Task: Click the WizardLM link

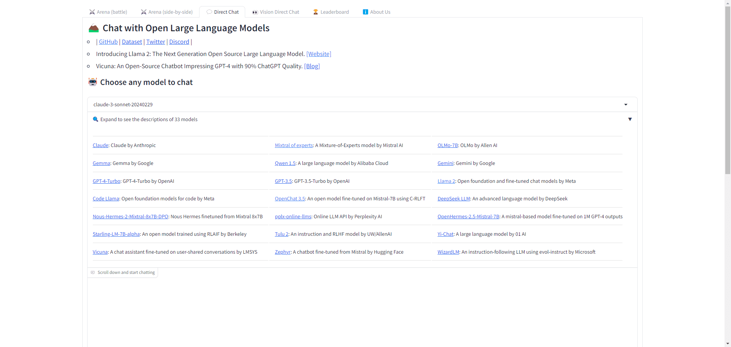Action: [x=448, y=252]
